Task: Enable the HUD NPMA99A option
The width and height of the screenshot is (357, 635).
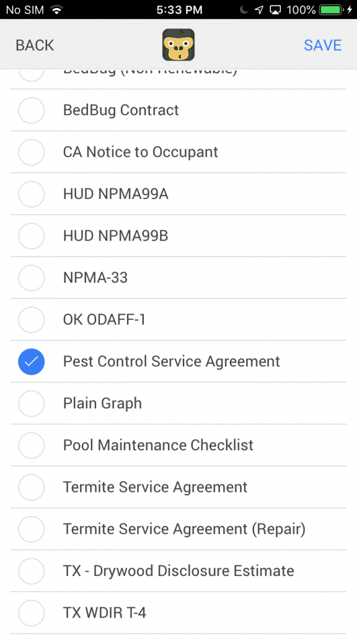Action: coord(31,194)
